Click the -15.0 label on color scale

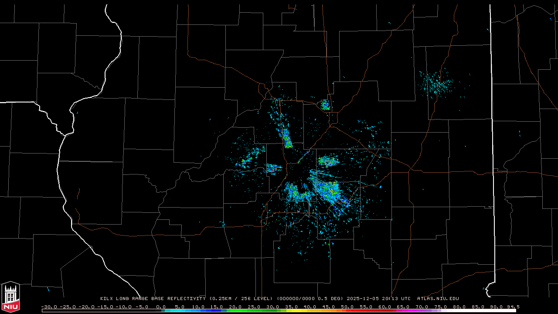[x=105, y=307]
